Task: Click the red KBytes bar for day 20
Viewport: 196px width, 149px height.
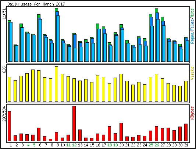Action: [121, 132]
